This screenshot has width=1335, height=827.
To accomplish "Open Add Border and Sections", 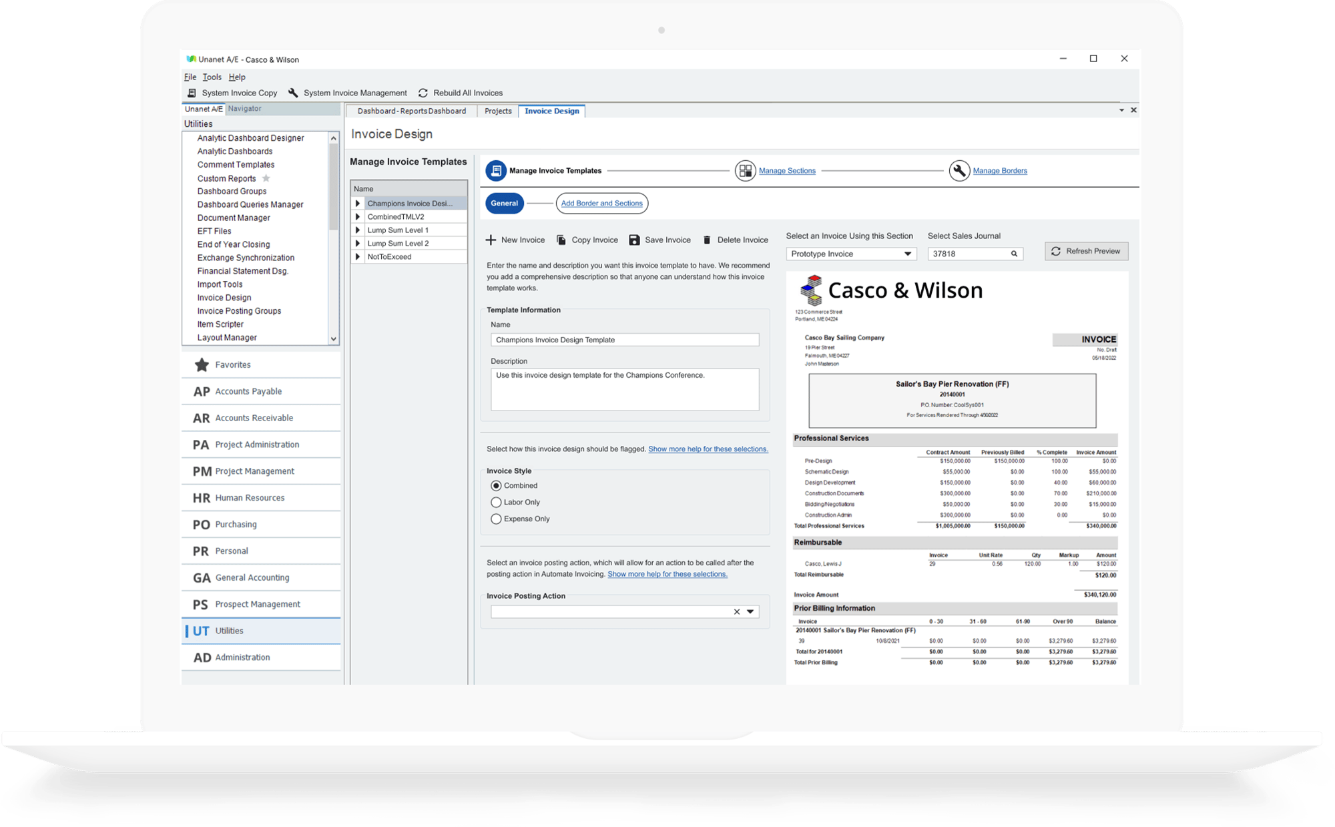I will [x=601, y=204].
